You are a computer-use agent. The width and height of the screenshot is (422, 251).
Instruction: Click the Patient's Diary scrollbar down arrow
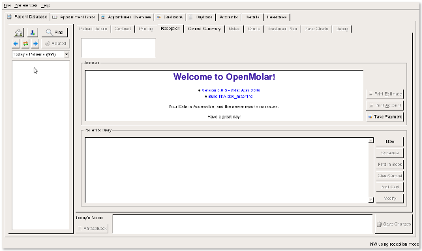click(x=371, y=200)
